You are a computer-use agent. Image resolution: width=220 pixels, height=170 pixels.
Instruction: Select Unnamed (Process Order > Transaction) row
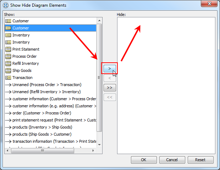point(50,85)
